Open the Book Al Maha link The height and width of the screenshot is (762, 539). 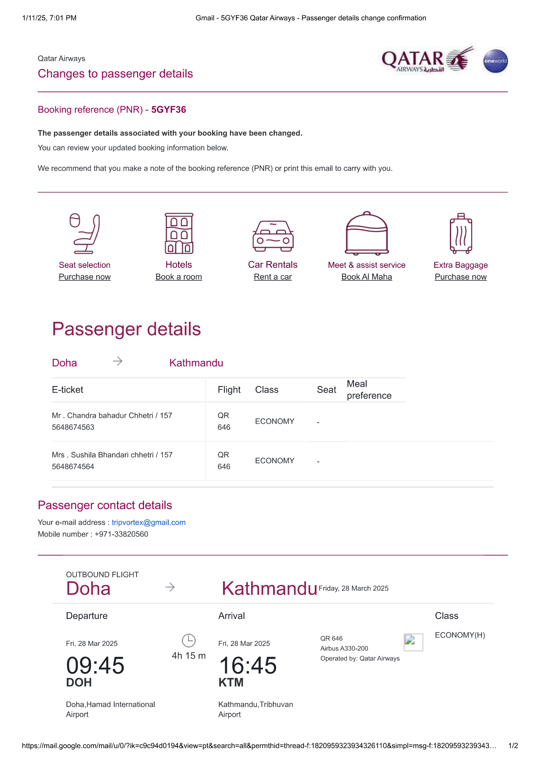point(367,277)
